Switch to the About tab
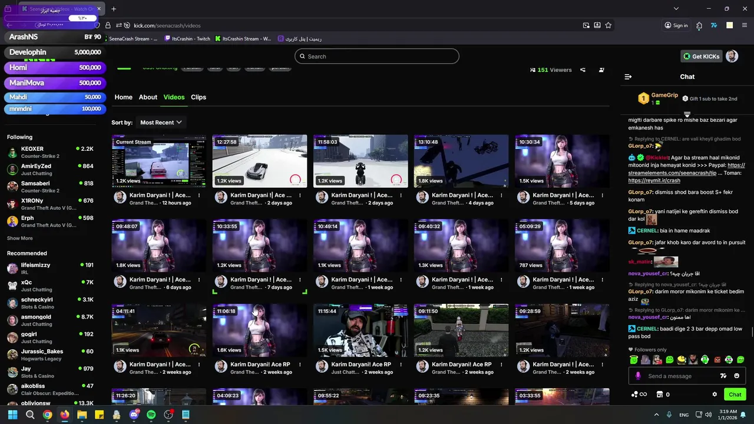 [148, 97]
